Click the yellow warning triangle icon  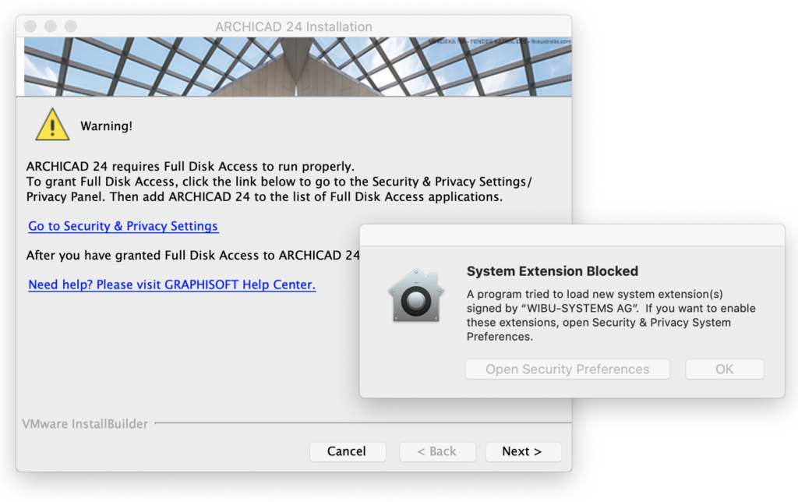tap(52, 125)
